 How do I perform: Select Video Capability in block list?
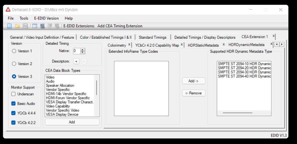(x=58, y=106)
